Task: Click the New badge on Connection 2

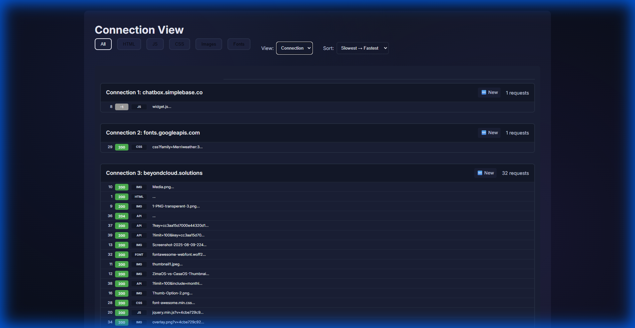Action: coord(489,133)
